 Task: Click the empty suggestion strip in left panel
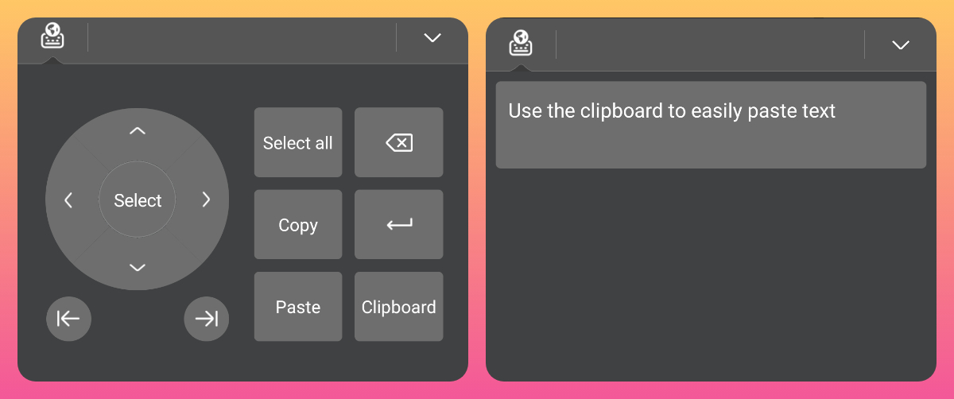[x=242, y=37]
